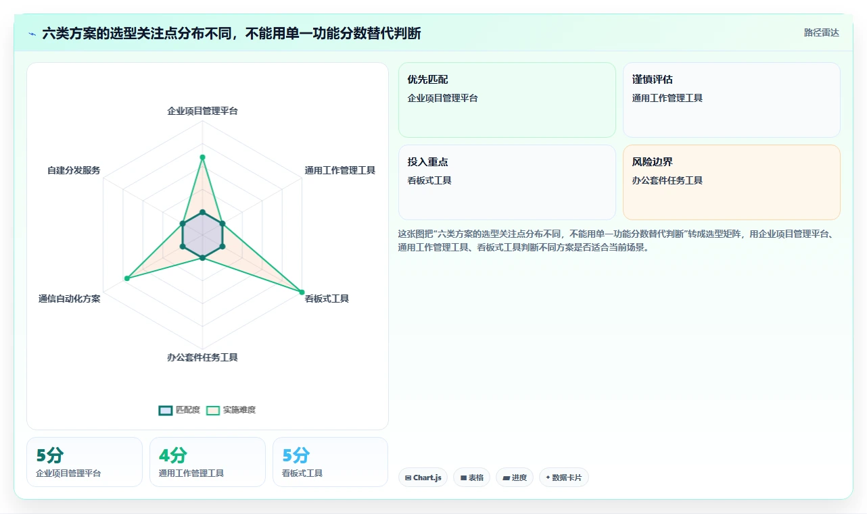Toggle 实施难度 legend swatch in chart
This screenshot has height=514, width=867.
coord(213,410)
